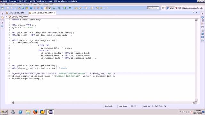Click the IMPORTING keyword in the code
Image resolution: width=205 pixels, height=115 pixels.
pos(44,50)
